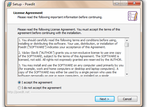Click license paragraph 1 about reading terms
This screenshot has height=107, width=147.
click(68, 44)
